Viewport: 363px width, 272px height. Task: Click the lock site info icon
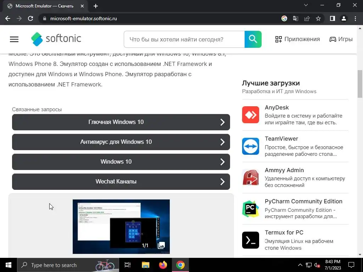pyautogui.click(x=45, y=18)
